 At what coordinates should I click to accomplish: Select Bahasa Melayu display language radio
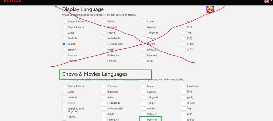pyautogui.click(x=64, y=27)
